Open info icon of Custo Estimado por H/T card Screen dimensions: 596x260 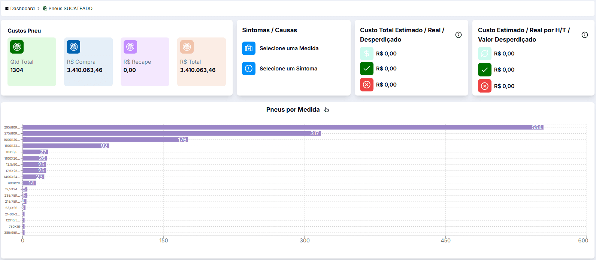click(585, 35)
